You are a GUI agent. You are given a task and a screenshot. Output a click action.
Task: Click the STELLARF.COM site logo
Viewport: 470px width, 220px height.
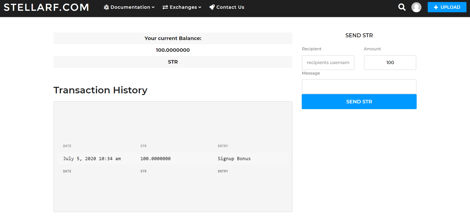[46, 7]
